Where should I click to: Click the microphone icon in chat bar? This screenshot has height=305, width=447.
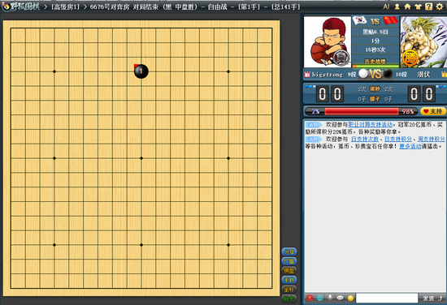point(330,298)
